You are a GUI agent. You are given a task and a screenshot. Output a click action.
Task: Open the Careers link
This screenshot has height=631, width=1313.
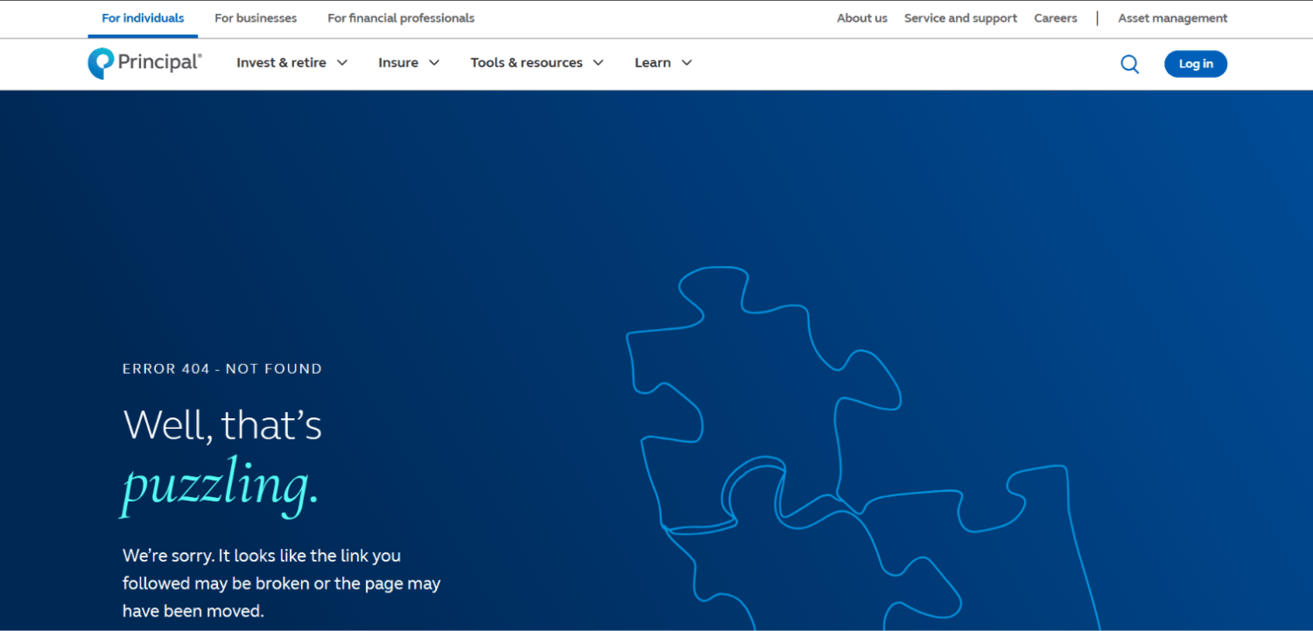[1056, 18]
